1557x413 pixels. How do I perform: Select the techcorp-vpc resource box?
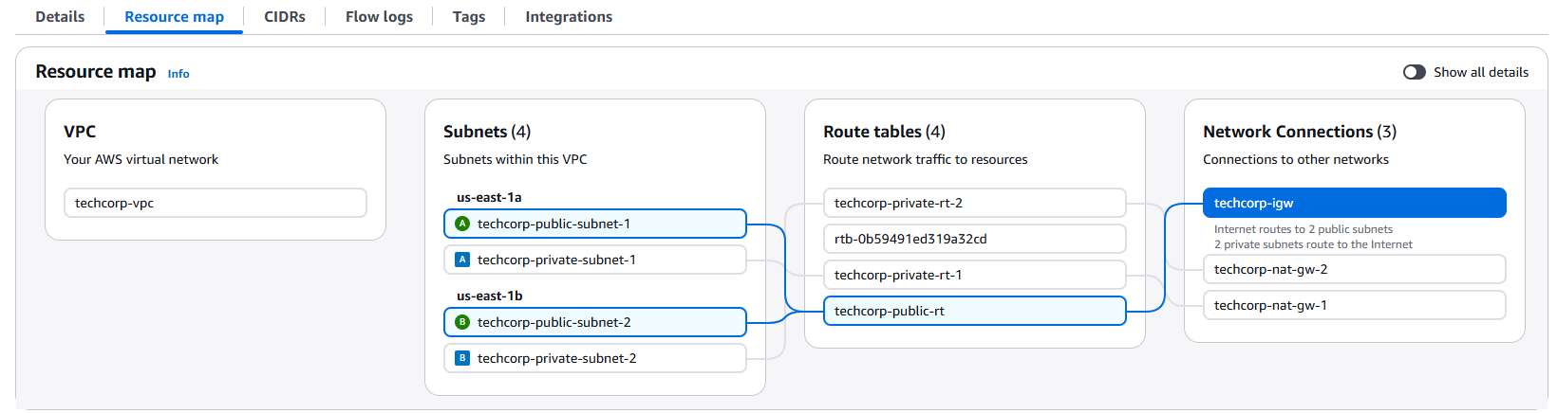click(215, 203)
